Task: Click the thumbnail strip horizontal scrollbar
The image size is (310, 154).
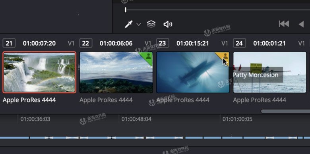Action: [x=285, y=111]
